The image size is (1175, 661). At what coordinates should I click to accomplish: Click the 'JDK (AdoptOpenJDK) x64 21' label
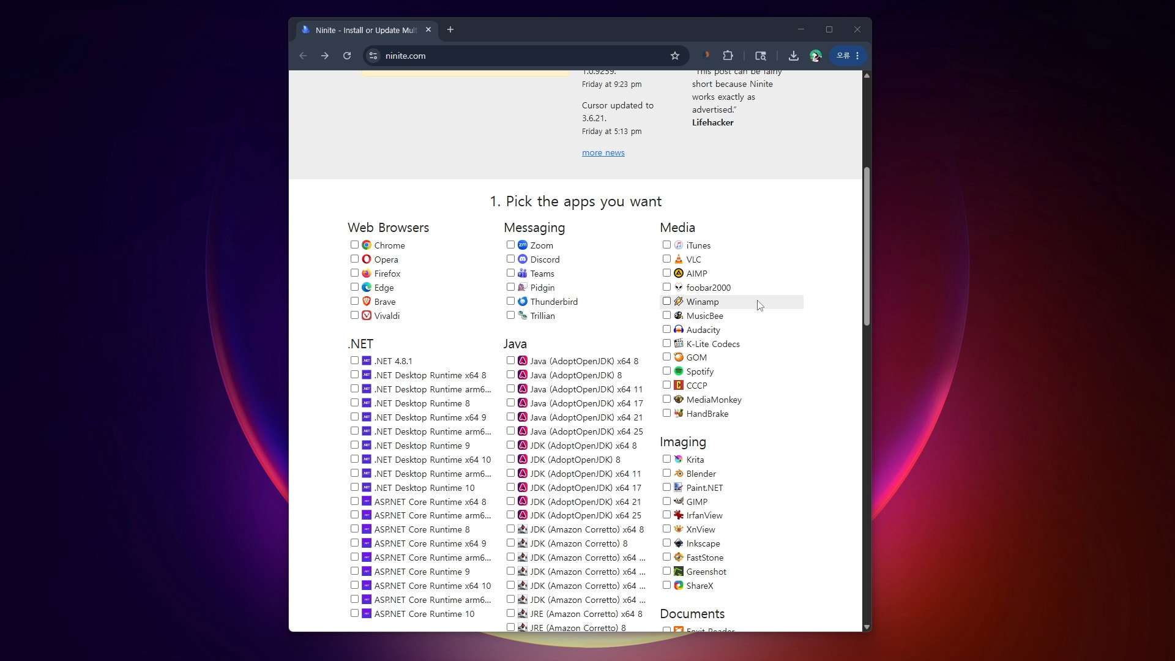586,502
